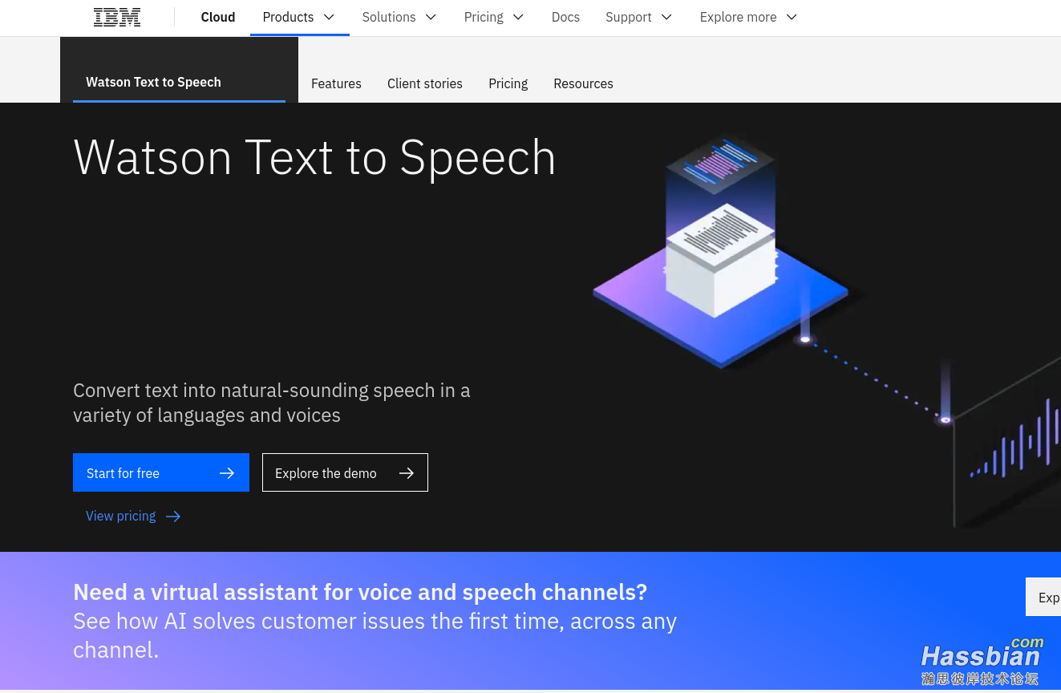Screen dimensions: 1061x693
Task: Open the Cloud homepage link
Action: pyautogui.click(x=218, y=17)
